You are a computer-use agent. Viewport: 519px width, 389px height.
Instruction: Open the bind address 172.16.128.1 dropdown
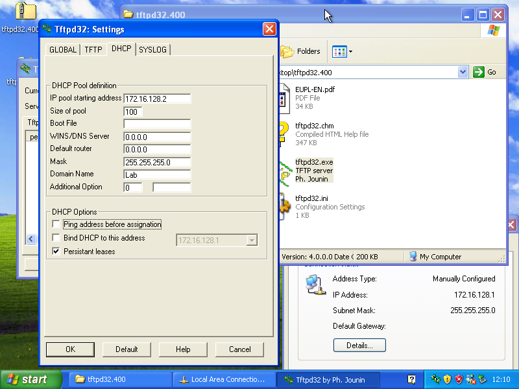[x=252, y=241]
